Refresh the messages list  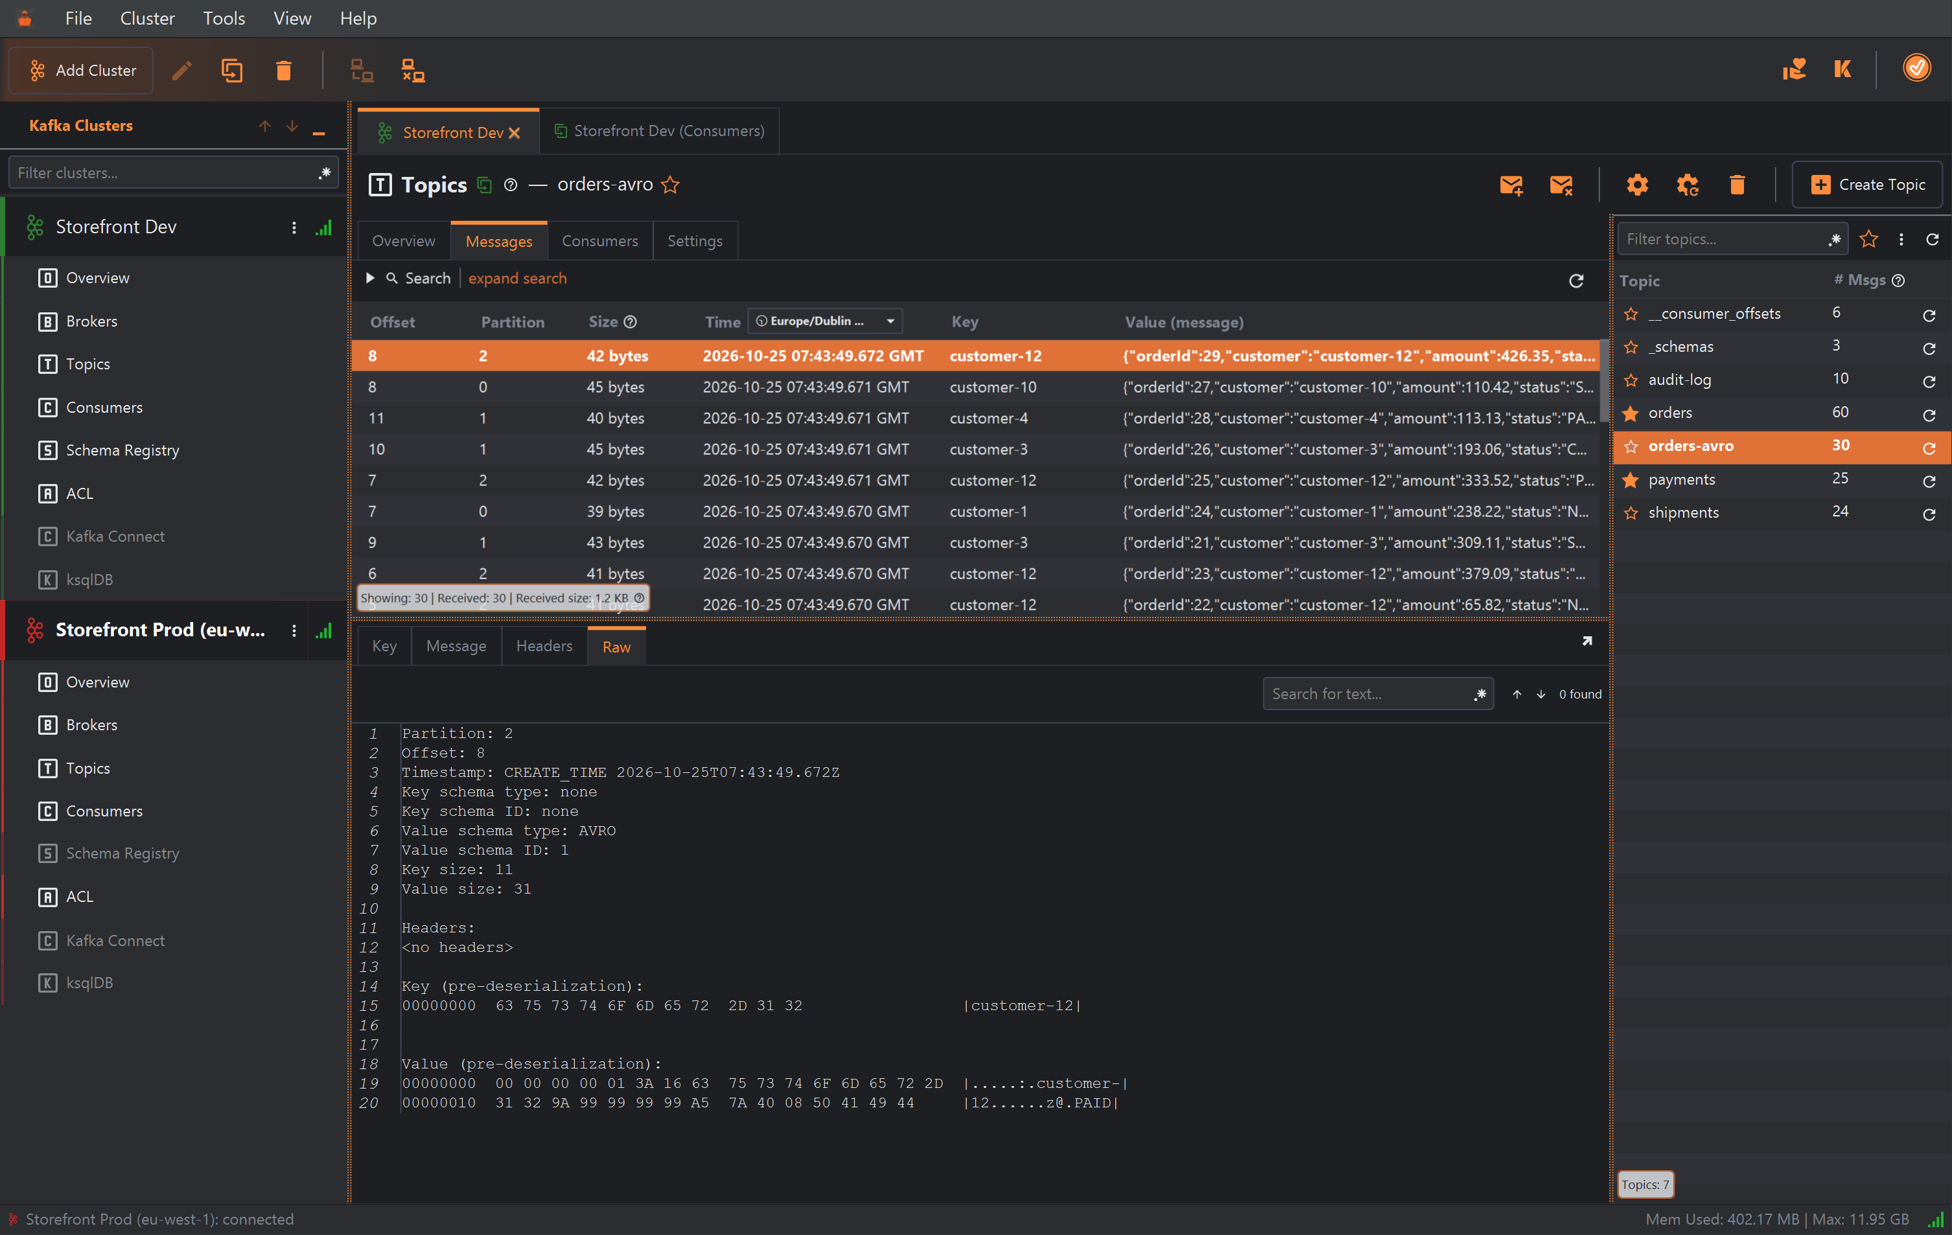[1576, 281]
